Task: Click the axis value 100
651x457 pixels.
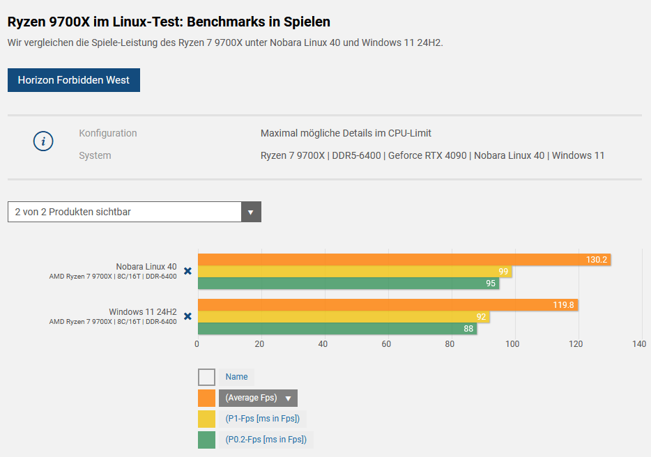Action: pyautogui.click(x=512, y=344)
